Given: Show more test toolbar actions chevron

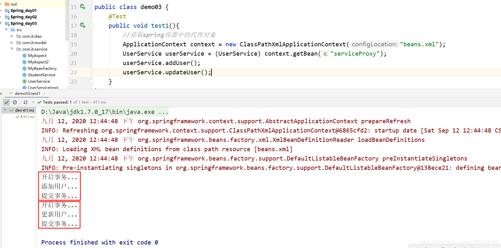Looking at the screenshot, I should pos(33,102).
